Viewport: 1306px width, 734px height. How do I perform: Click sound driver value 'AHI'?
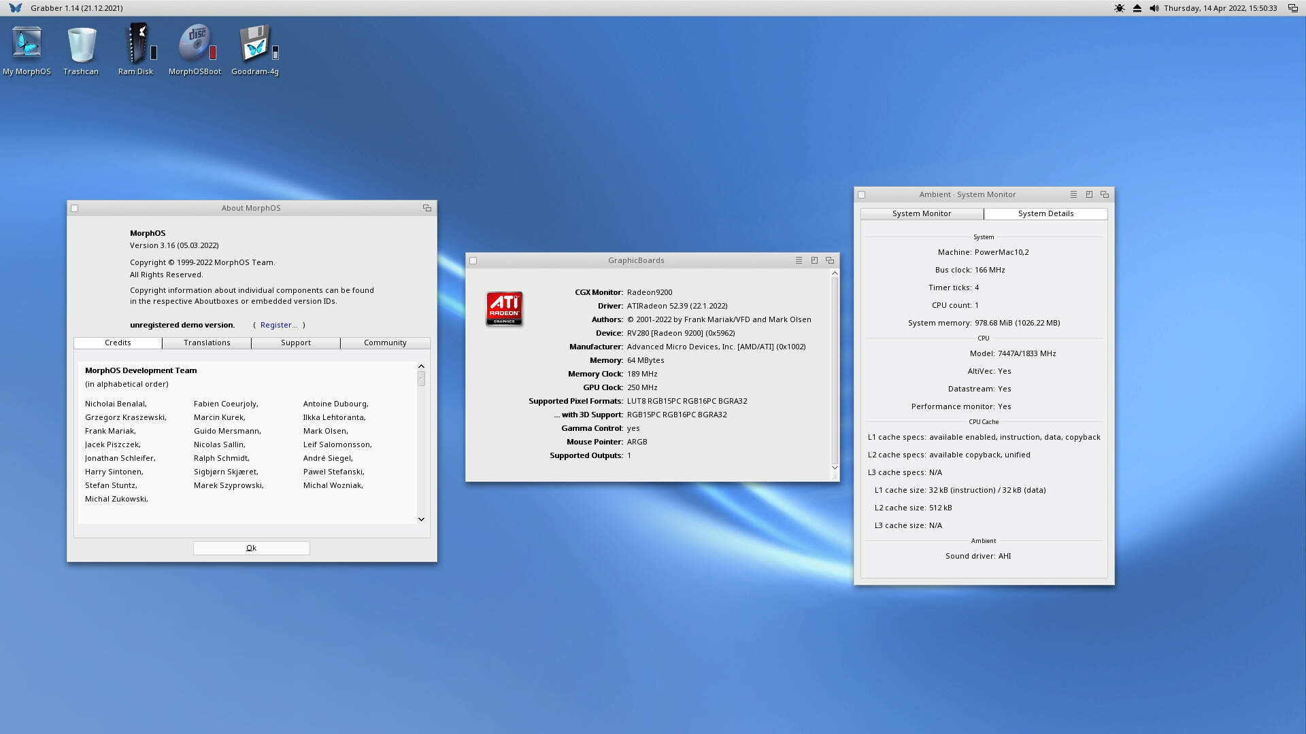[1005, 556]
